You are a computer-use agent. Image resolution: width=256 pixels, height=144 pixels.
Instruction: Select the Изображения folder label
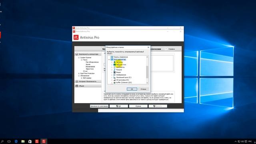tap(121, 75)
